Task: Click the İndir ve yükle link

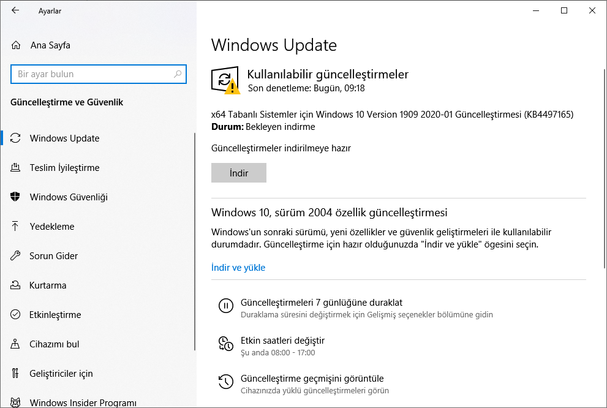Action: 238,268
